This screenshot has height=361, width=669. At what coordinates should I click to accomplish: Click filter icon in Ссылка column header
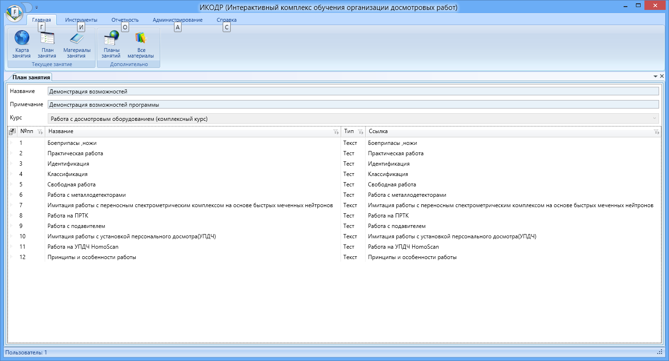click(x=656, y=132)
